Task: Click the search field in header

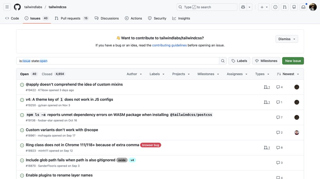Action: [207, 7]
